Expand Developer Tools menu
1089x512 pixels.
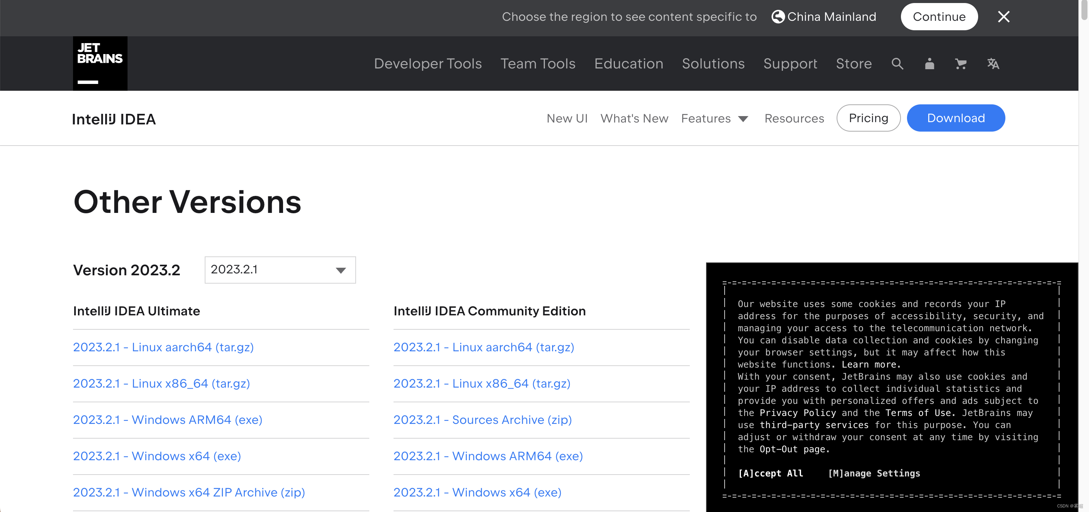tap(427, 63)
